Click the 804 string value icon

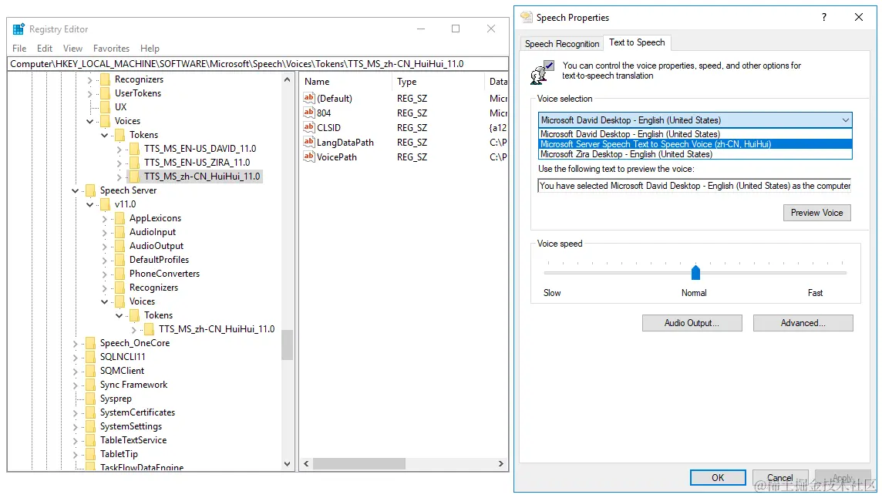pos(309,113)
